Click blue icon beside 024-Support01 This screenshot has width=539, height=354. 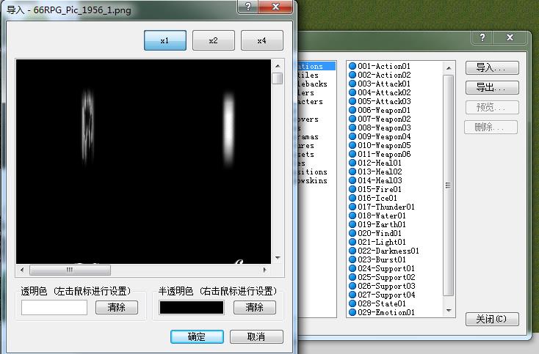(352, 268)
